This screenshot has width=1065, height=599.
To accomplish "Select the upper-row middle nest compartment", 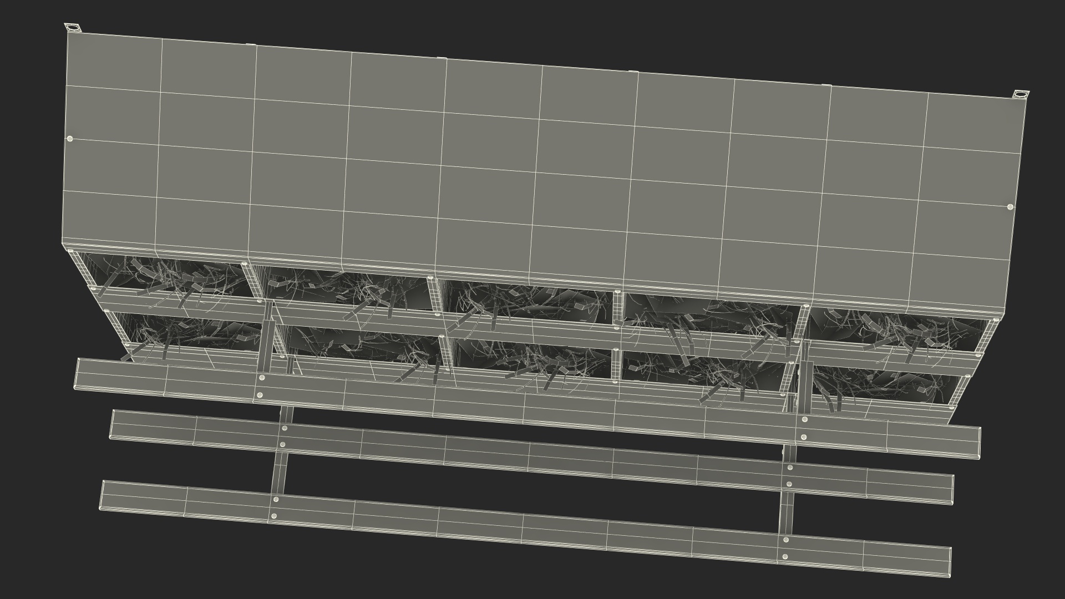I will pos(527,302).
